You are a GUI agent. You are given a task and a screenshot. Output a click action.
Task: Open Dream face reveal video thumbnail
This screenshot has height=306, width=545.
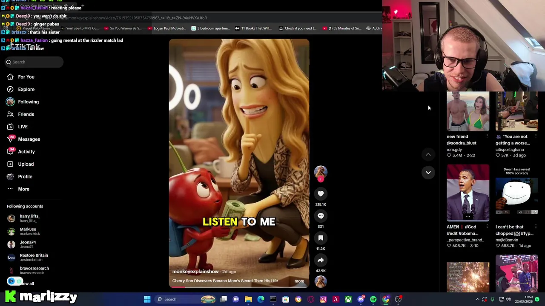pyautogui.click(x=517, y=193)
